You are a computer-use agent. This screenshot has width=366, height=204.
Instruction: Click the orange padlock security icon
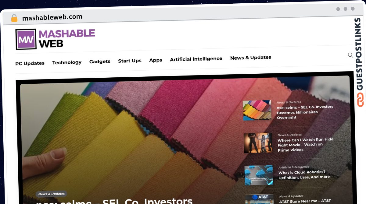pos(14,18)
